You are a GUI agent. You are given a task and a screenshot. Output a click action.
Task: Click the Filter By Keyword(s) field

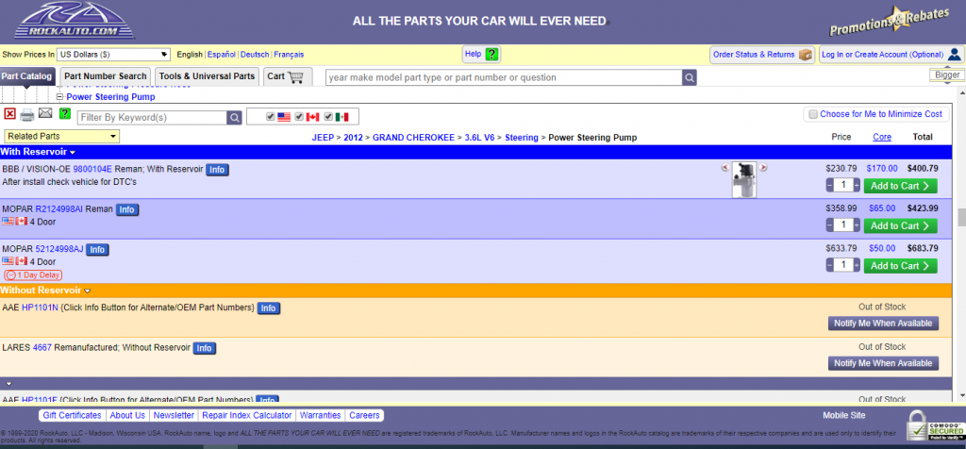tap(152, 118)
